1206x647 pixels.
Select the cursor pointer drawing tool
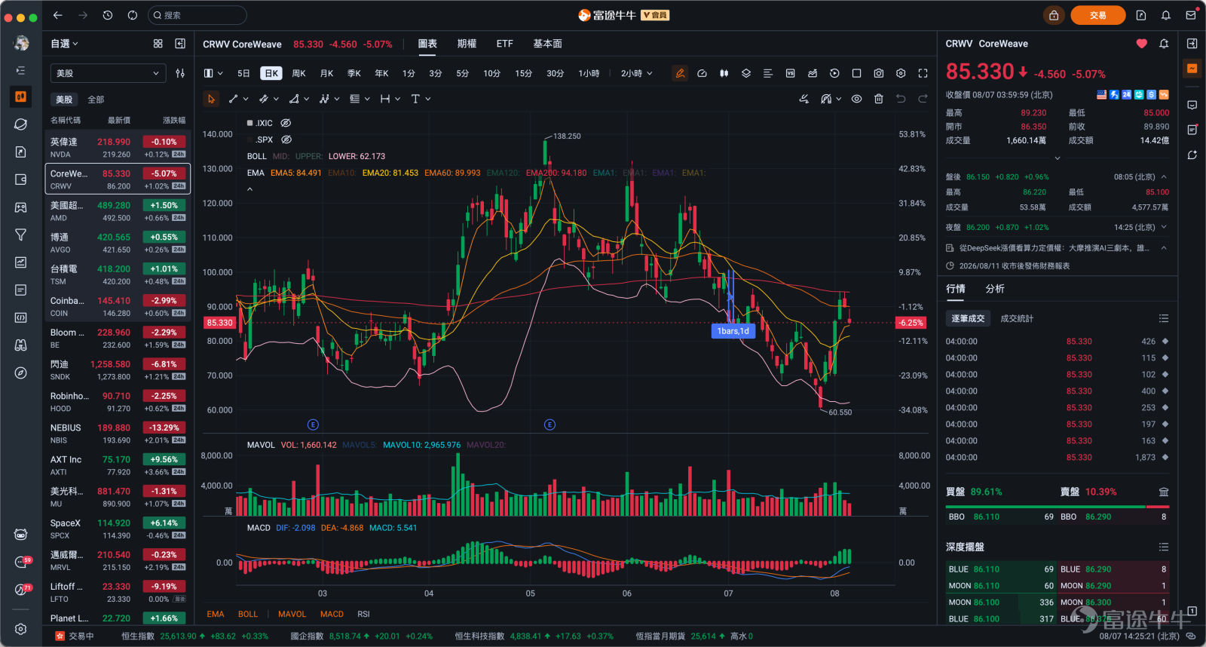tap(211, 99)
